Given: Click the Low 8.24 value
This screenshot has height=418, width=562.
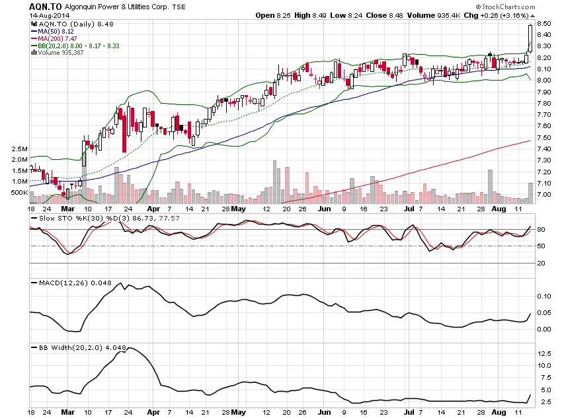Looking at the screenshot, I should click(x=346, y=15).
